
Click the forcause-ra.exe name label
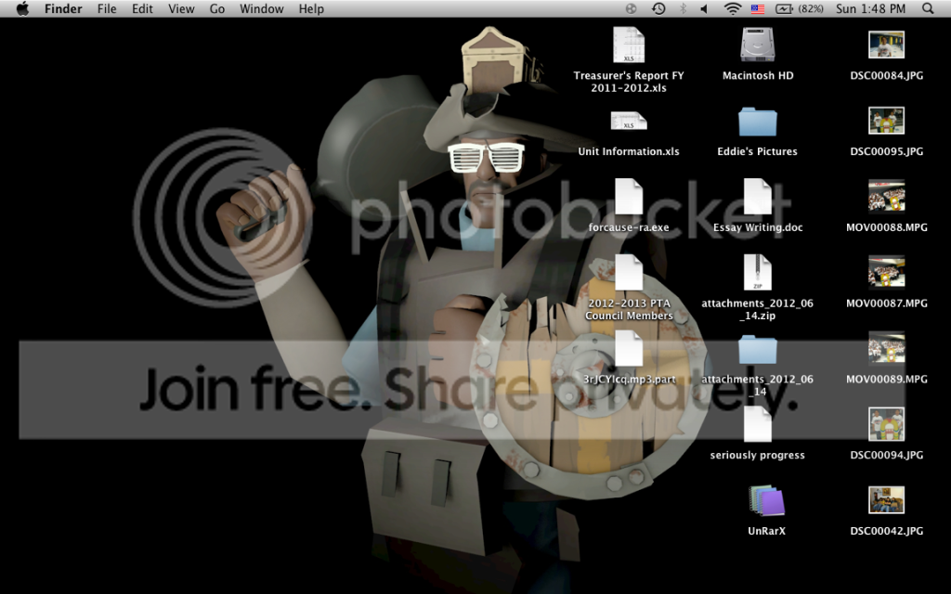coord(629,227)
